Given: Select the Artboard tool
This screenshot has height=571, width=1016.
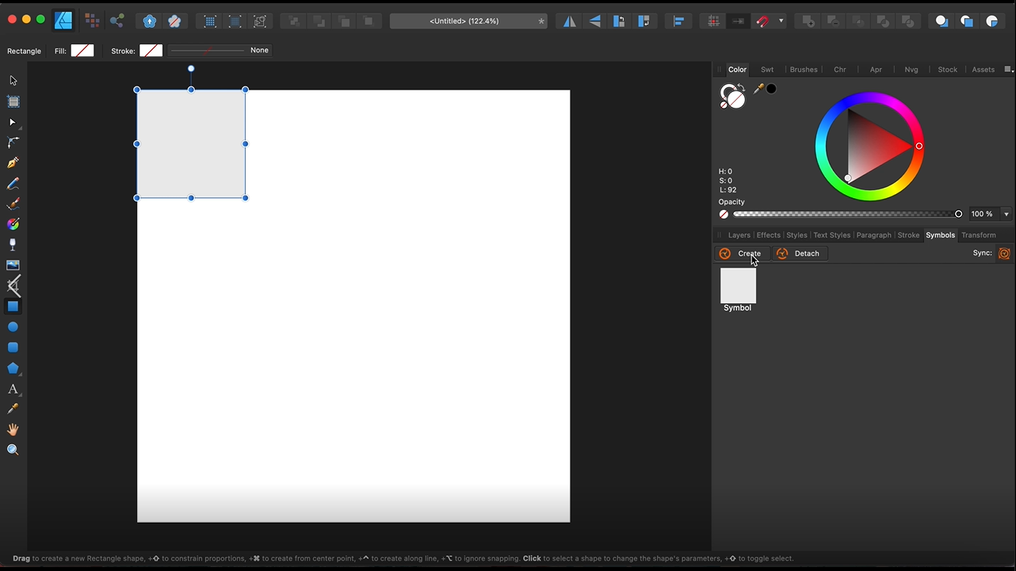Looking at the screenshot, I should [x=13, y=101].
